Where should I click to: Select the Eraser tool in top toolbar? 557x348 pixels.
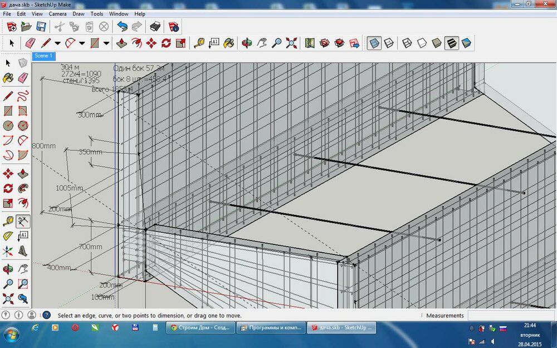coord(30,43)
